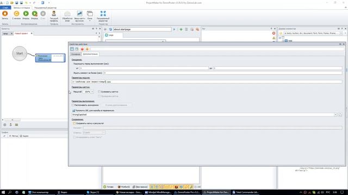348x195 pixels.
Task: Click the red stop icon in log panel
Action: (274, 33)
